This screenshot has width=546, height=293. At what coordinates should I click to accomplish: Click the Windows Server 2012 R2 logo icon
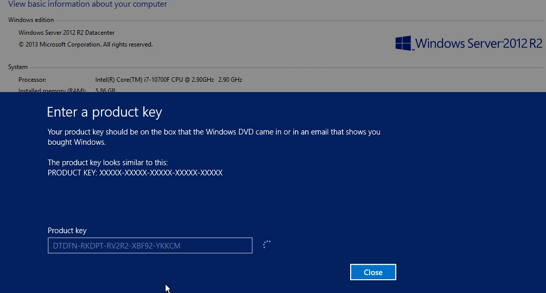(x=403, y=43)
